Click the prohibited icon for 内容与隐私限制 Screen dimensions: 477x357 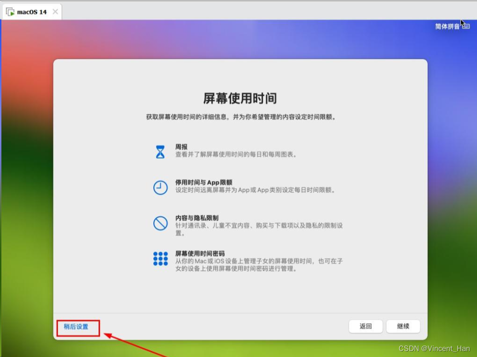point(160,223)
